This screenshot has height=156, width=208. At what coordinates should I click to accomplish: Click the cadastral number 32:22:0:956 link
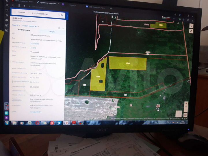click(35, 44)
